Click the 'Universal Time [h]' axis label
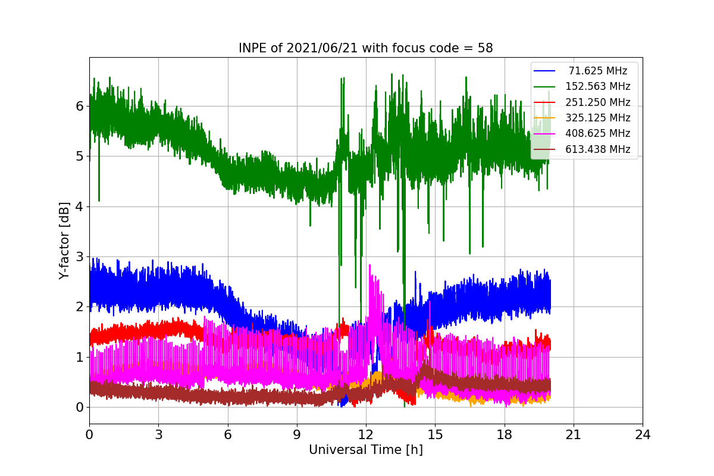This screenshot has width=714, height=476. 365,450
